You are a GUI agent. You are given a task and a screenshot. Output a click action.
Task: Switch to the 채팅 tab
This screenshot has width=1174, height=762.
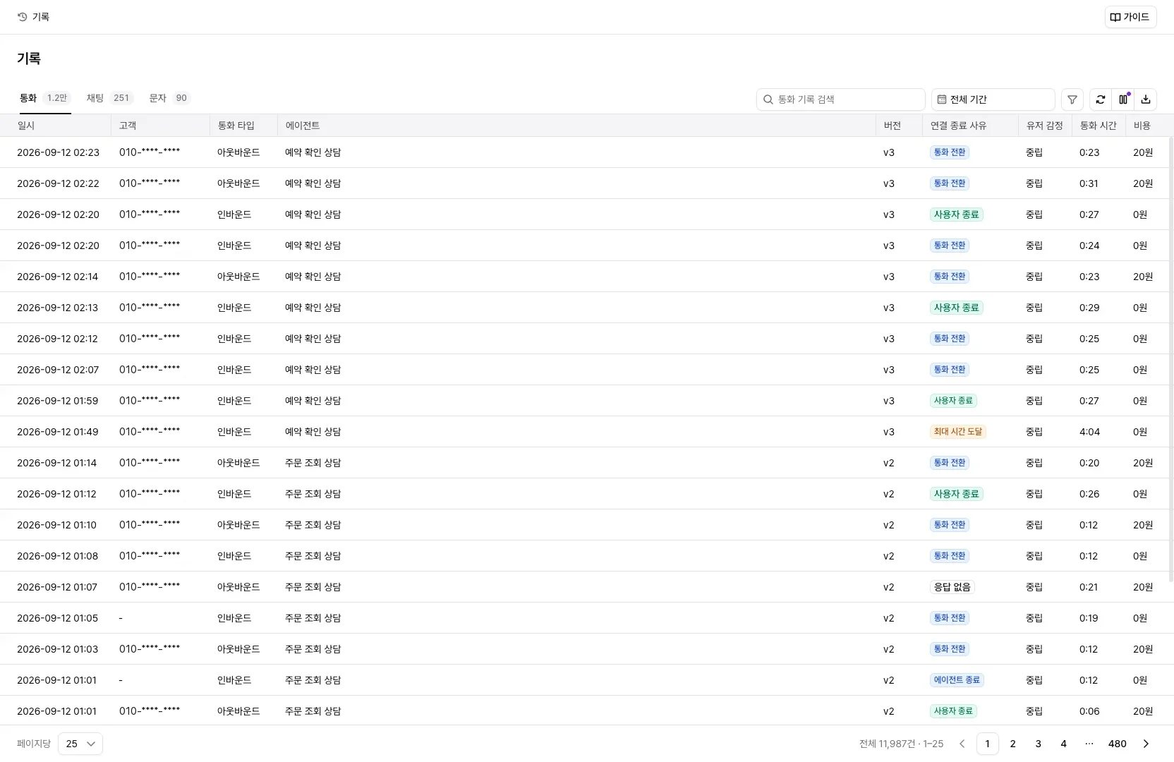click(x=109, y=98)
